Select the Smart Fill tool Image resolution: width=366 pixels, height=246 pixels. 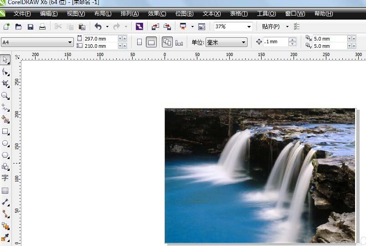tap(5, 119)
